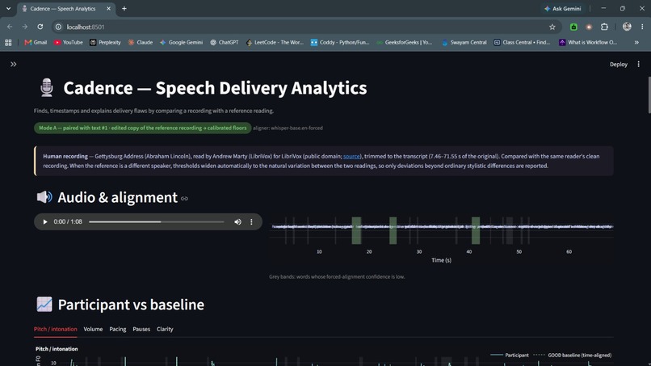
Task: Open a new browser tab
Action: (124, 8)
